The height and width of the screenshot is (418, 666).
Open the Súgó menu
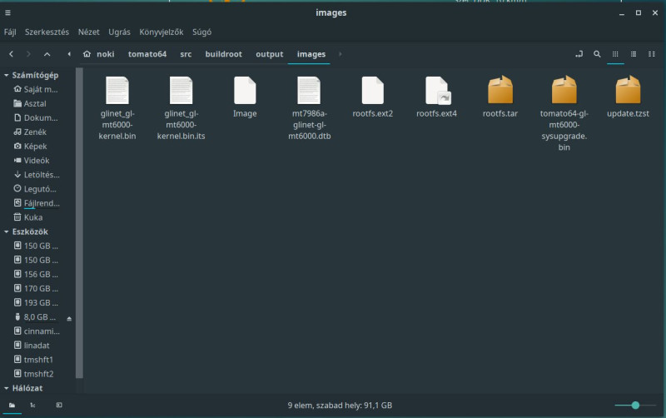click(201, 32)
